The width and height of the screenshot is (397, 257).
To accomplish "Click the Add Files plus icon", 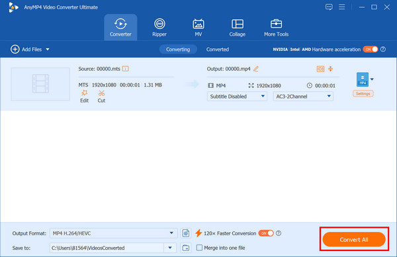I will [x=15, y=50].
